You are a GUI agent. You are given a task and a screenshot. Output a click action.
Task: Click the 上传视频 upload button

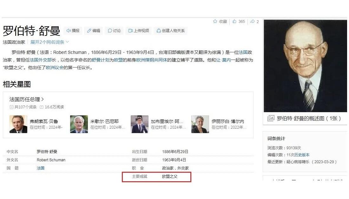(x=138, y=31)
